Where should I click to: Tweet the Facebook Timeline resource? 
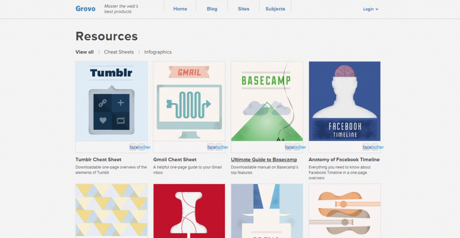pyautogui.click(x=378, y=147)
